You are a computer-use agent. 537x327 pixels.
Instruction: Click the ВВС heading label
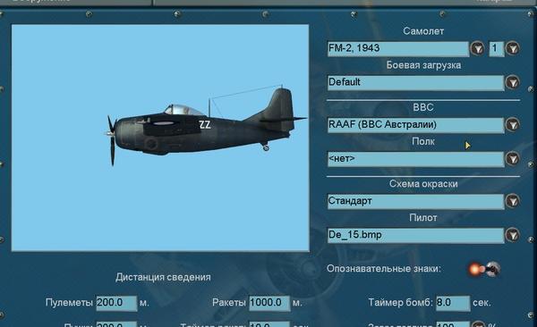click(423, 107)
